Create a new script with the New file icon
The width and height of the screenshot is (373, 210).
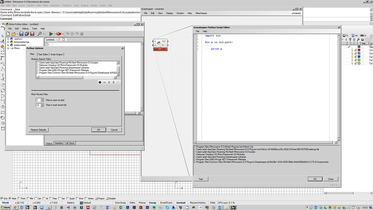pyautogui.click(x=8, y=34)
